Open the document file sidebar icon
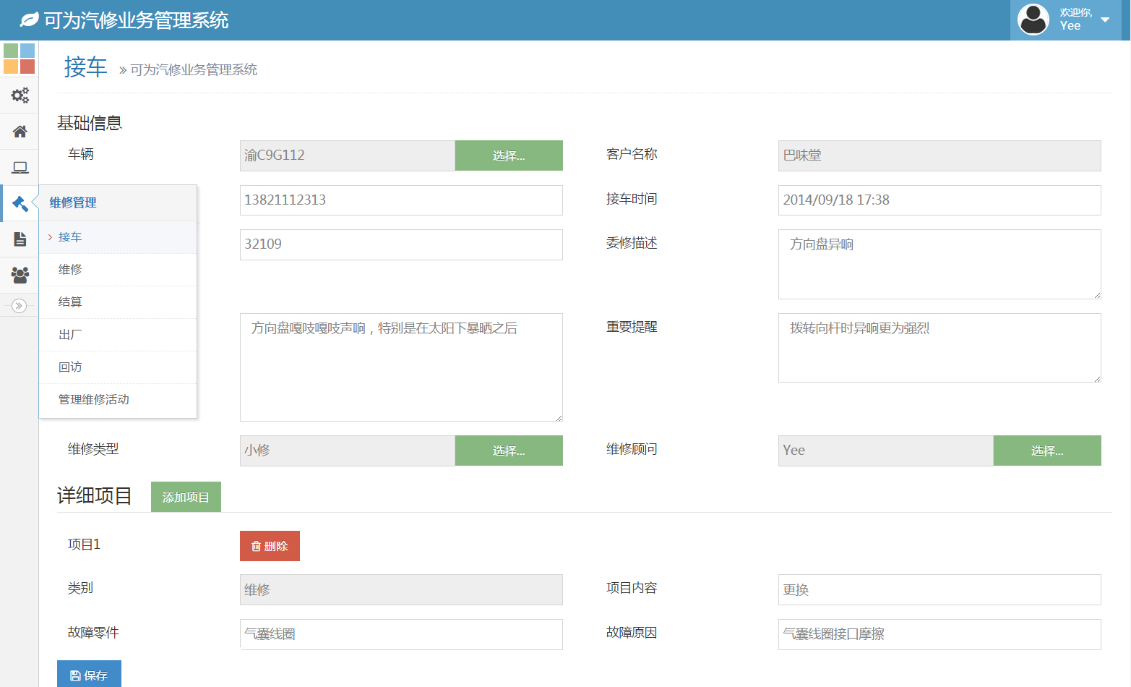1131x687 pixels. [20, 239]
